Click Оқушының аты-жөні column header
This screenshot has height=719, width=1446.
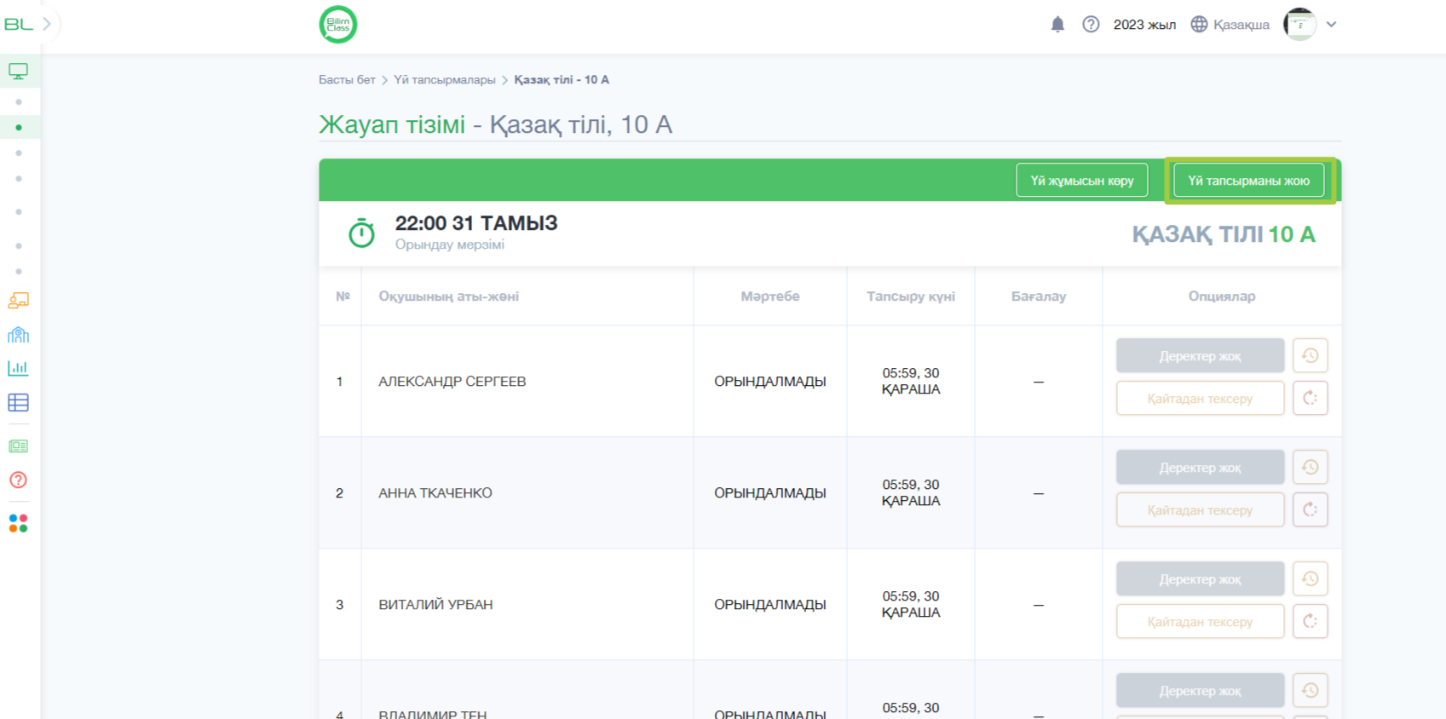click(x=449, y=296)
